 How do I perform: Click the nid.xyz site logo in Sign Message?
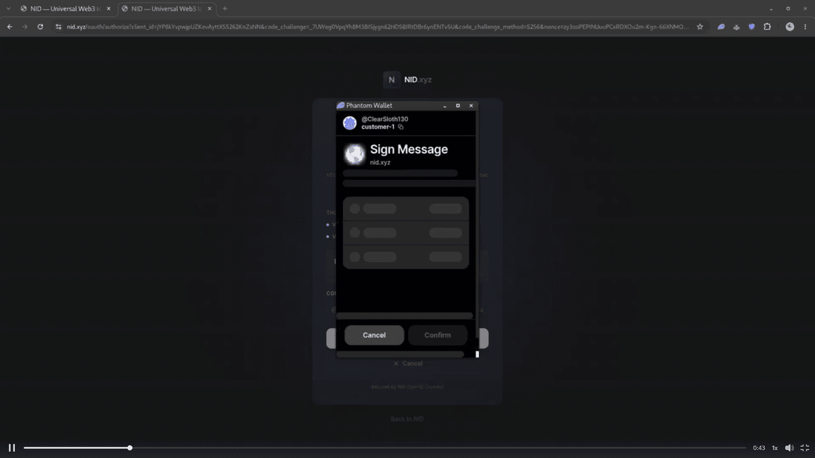(355, 154)
